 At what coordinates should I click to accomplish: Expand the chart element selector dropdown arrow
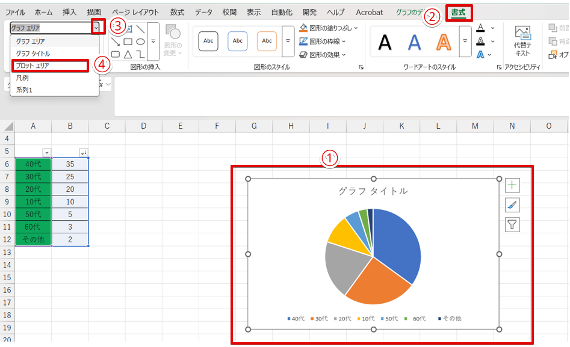[x=97, y=28]
